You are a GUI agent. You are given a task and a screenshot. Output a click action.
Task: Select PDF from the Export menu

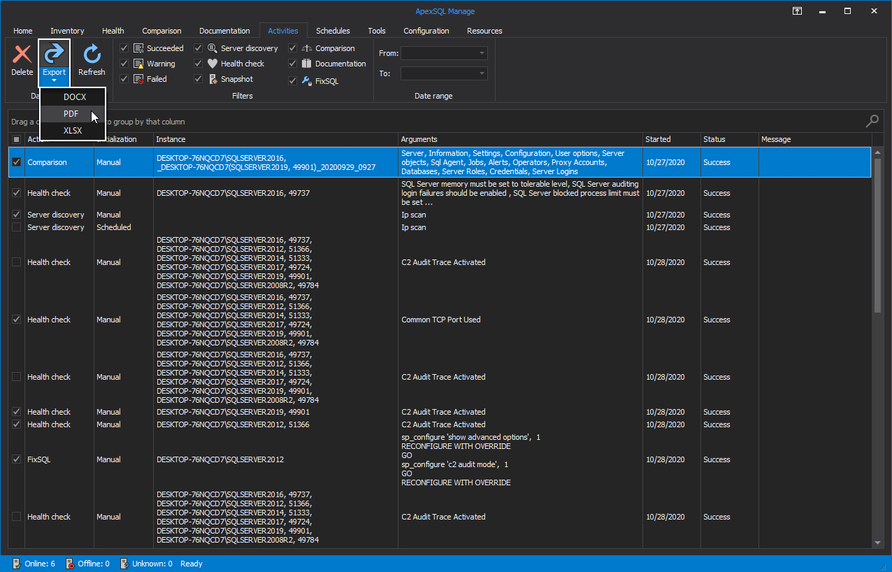pyautogui.click(x=71, y=113)
